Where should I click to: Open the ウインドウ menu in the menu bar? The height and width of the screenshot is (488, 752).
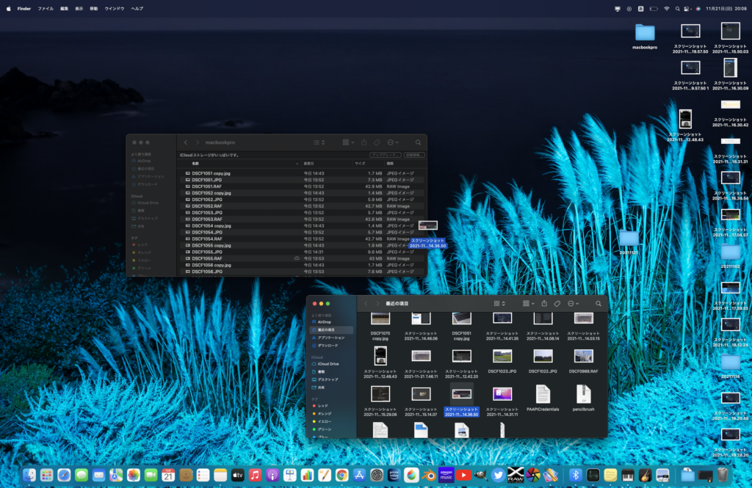point(114,8)
